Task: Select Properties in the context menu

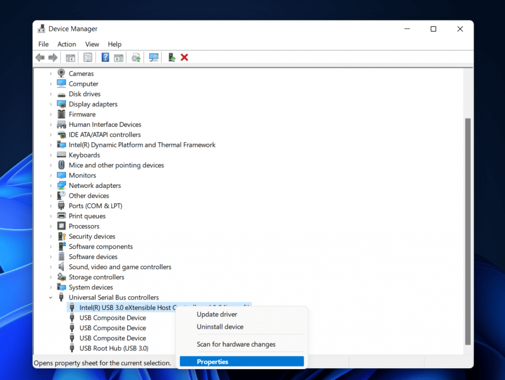Action: [241, 361]
